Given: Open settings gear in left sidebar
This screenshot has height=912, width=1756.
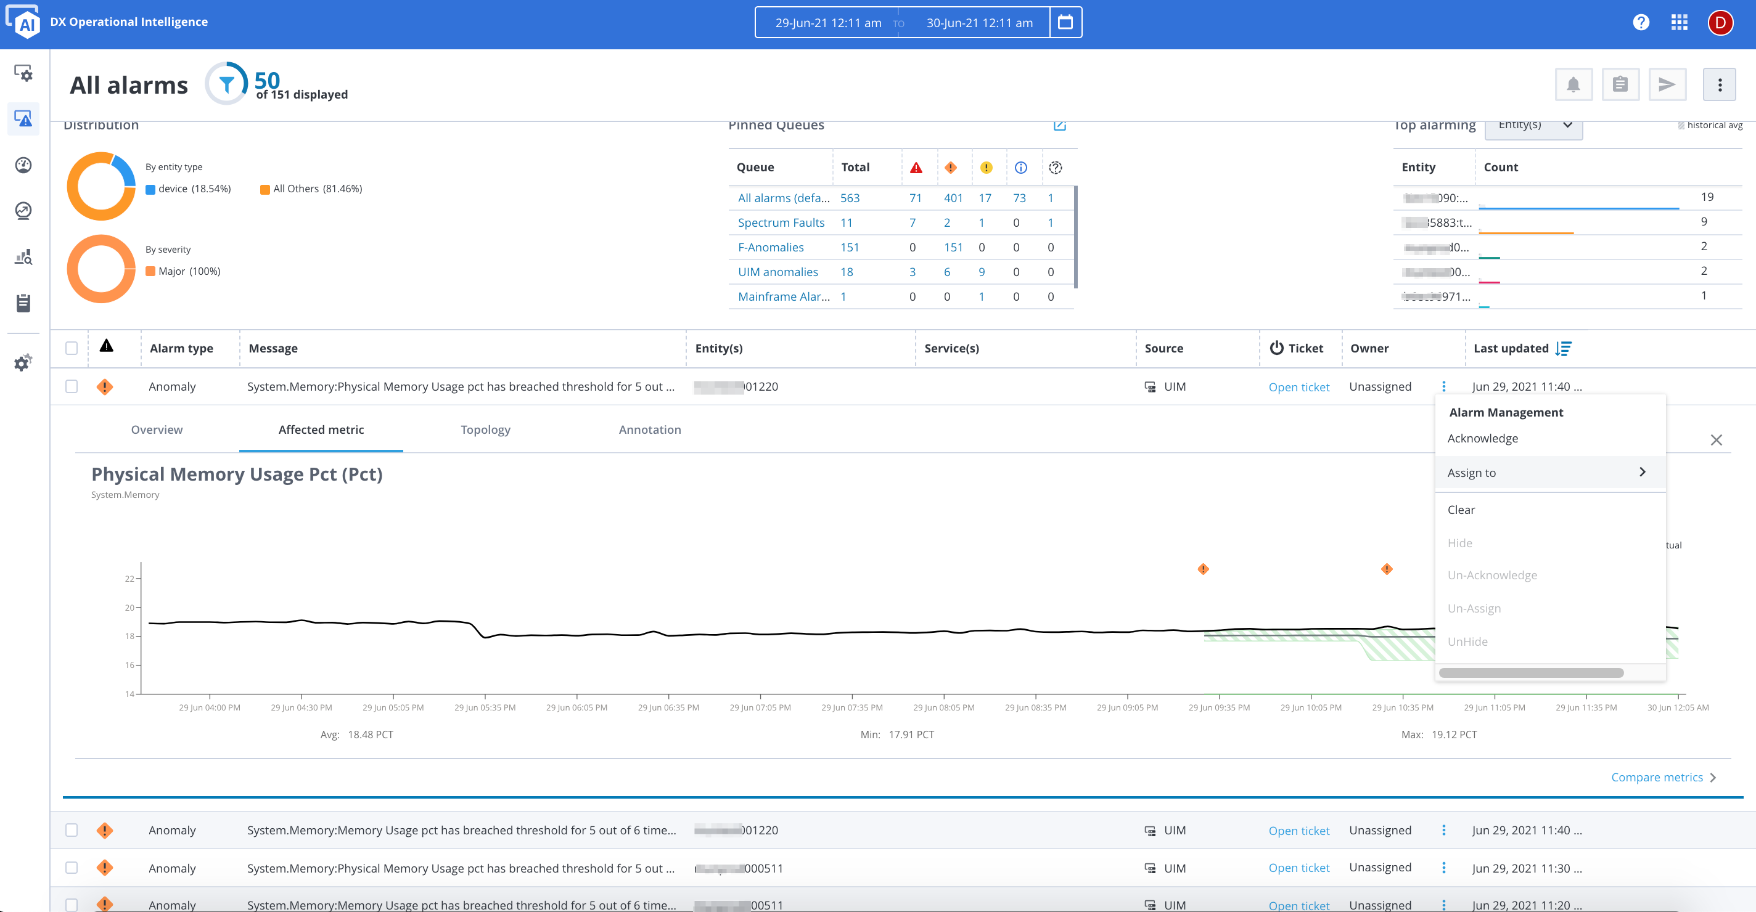Looking at the screenshot, I should [23, 362].
